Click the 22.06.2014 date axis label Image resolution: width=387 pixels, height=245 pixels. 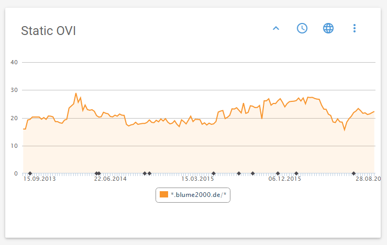point(110,179)
